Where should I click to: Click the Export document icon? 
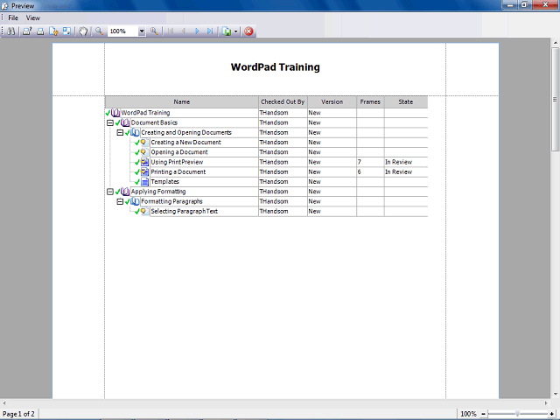(227, 31)
